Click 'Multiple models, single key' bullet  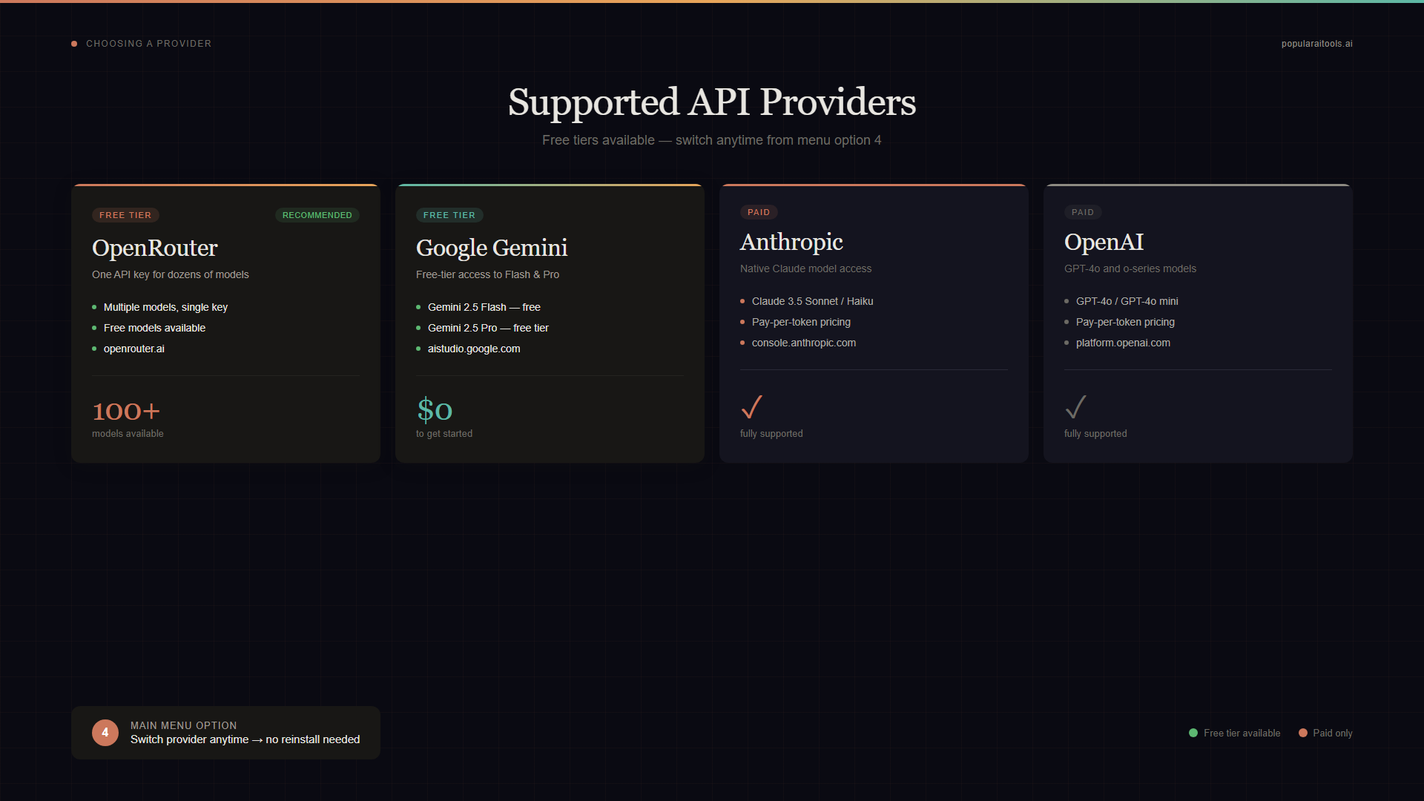tap(165, 307)
